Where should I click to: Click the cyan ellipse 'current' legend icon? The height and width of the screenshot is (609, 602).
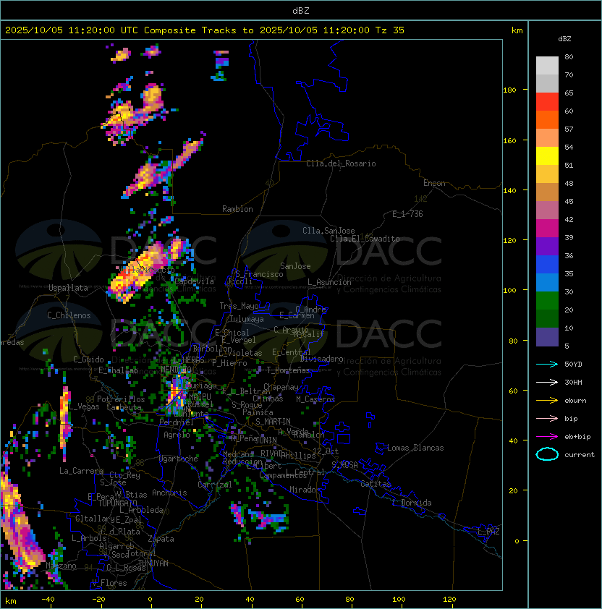[x=547, y=454]
